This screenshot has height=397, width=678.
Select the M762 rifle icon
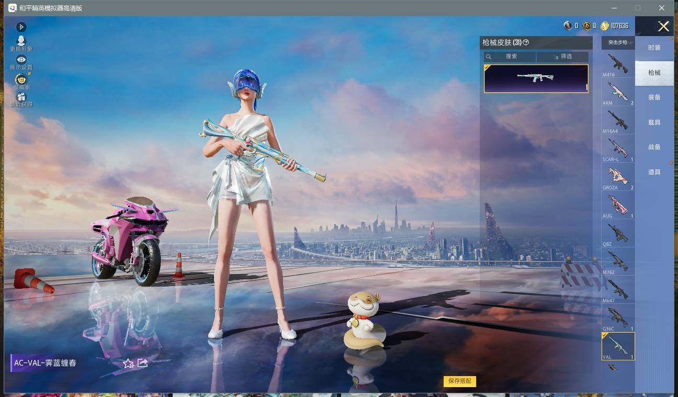point(618,262)
